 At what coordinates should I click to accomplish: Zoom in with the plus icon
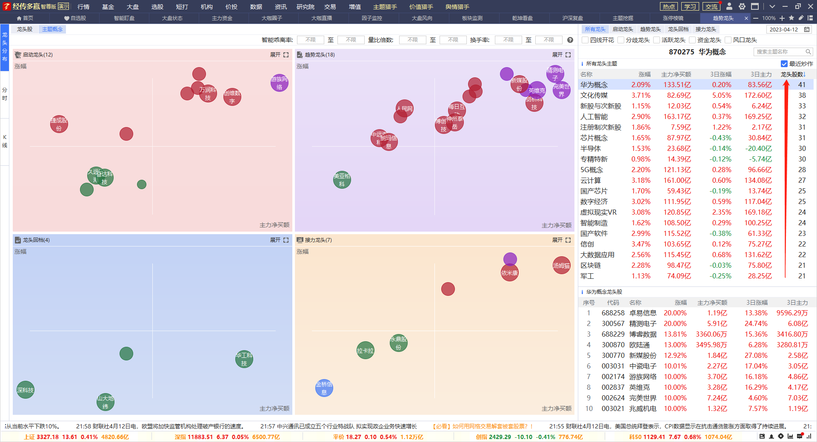pyautogui.click(x=782, y=18)
